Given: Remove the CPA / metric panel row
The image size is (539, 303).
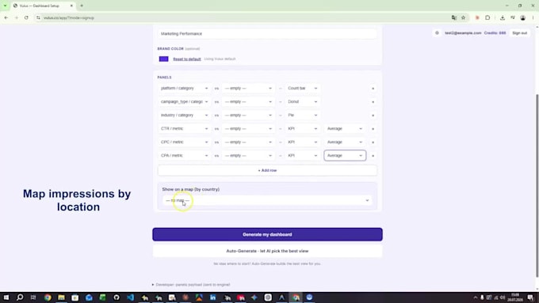Looking at the screenshot, I should tap(373, 156).
